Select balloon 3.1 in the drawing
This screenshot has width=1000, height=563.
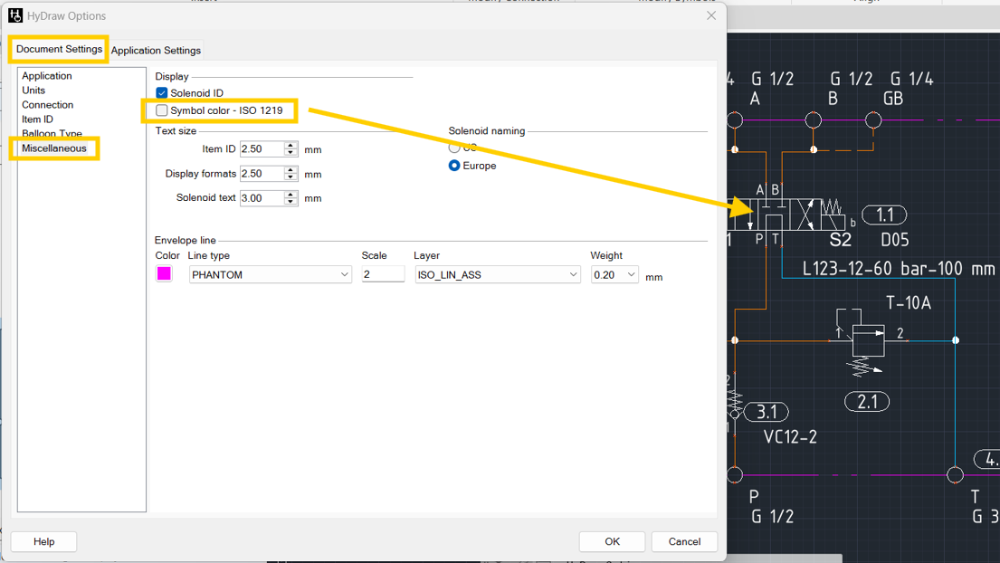click(766, 412)
